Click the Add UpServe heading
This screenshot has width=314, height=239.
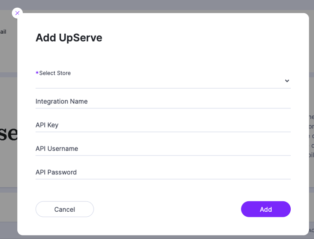coord(69,38)
